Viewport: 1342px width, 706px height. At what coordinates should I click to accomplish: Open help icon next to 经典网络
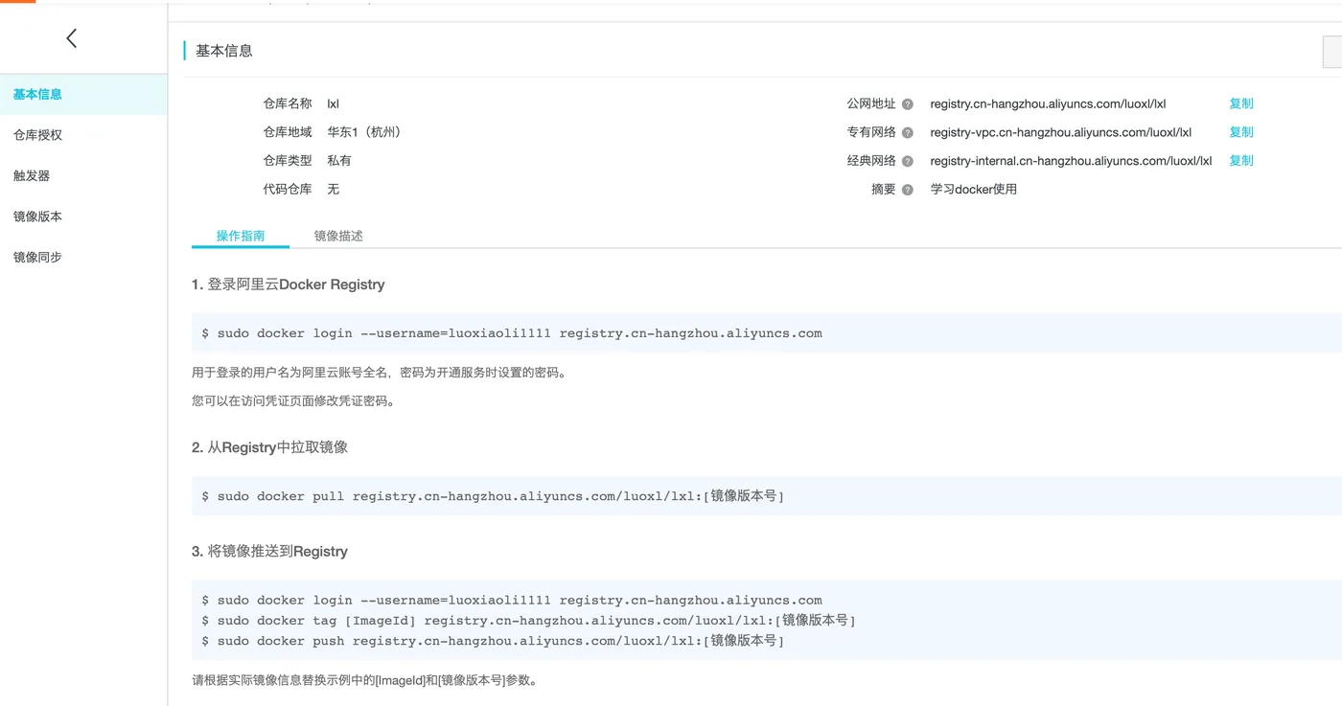point(907,161)
